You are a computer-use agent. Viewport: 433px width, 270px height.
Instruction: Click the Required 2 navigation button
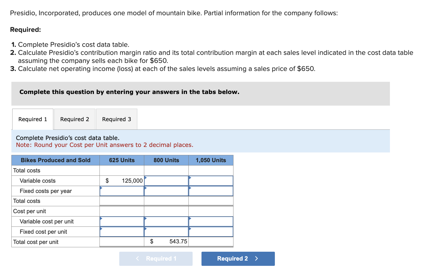tap(238, 258)
